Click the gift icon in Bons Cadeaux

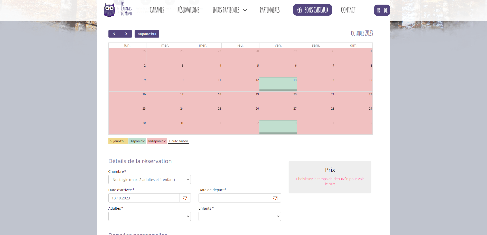[299, 10]
